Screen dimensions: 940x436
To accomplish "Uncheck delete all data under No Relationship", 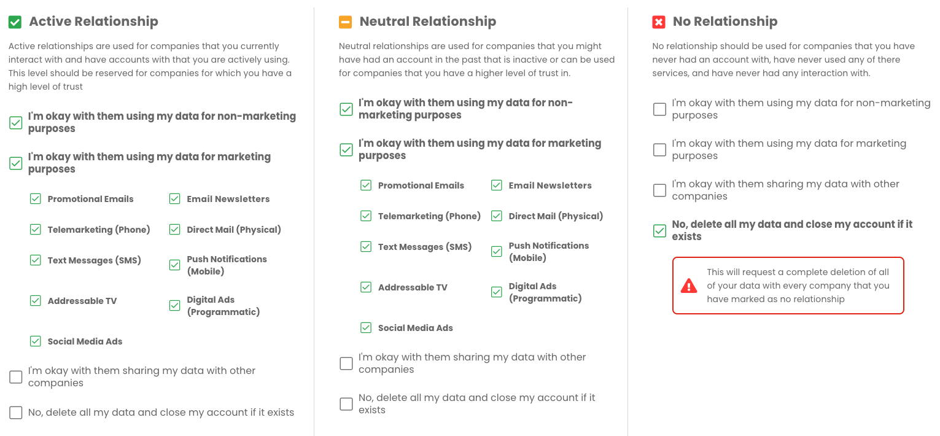I will [x=659, y=231].
